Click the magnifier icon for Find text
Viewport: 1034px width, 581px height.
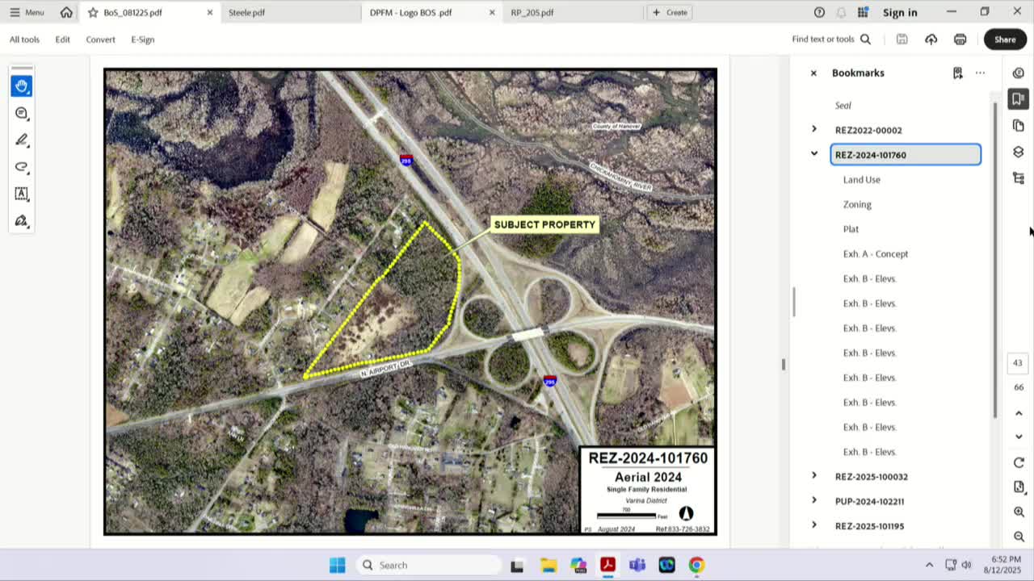pyautogui.click(x=865, y=39)
